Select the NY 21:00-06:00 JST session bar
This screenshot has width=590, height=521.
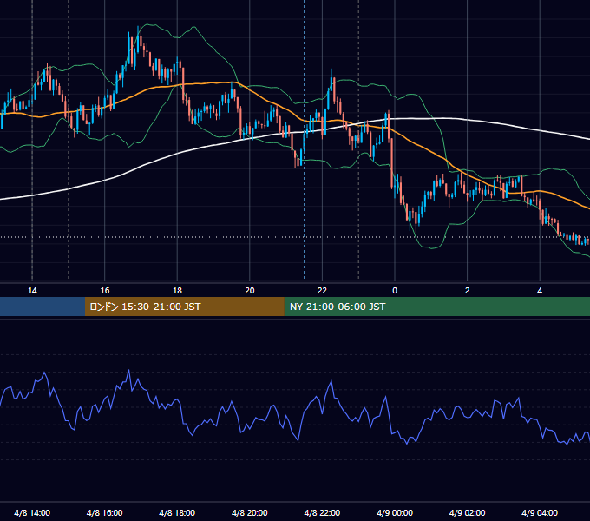[436, 307]
